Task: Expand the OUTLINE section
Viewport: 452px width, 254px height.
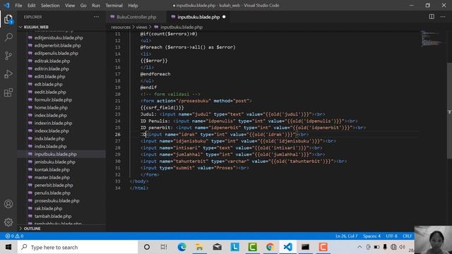Action: [x=61, y=229]
